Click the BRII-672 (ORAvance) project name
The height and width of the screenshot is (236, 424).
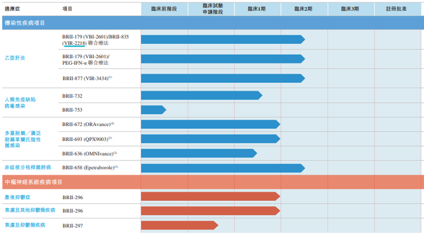click(x=88, y=124)
